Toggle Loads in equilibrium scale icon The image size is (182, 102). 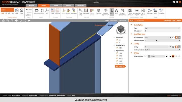click(106, 12)
